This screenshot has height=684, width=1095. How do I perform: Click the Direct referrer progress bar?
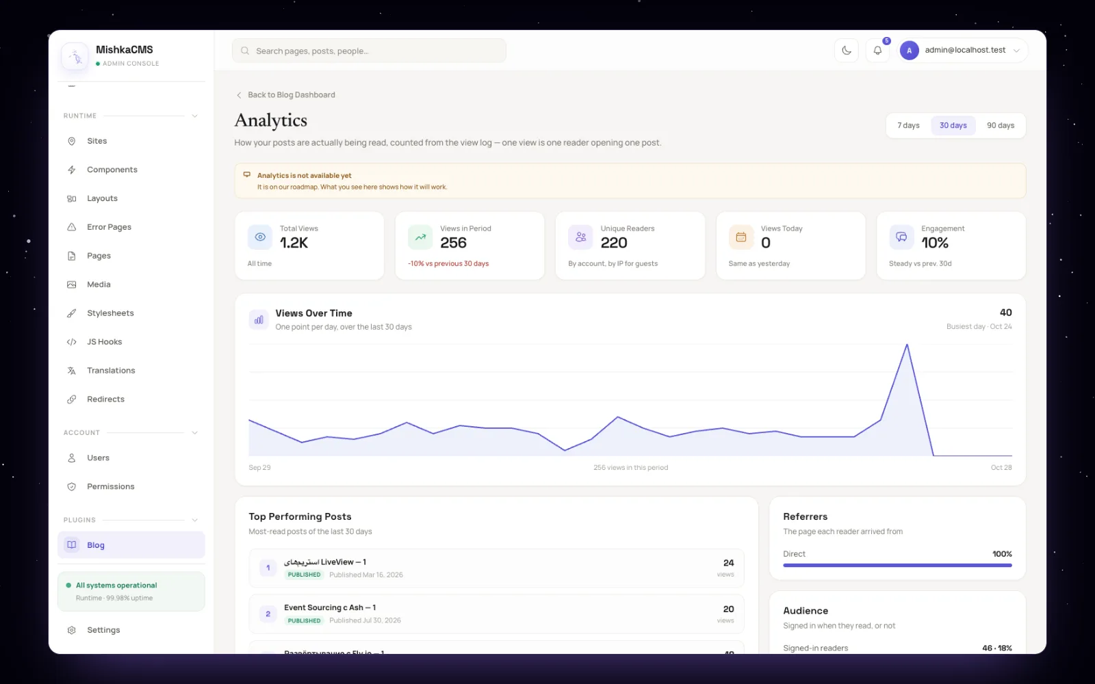coord(897,566)
